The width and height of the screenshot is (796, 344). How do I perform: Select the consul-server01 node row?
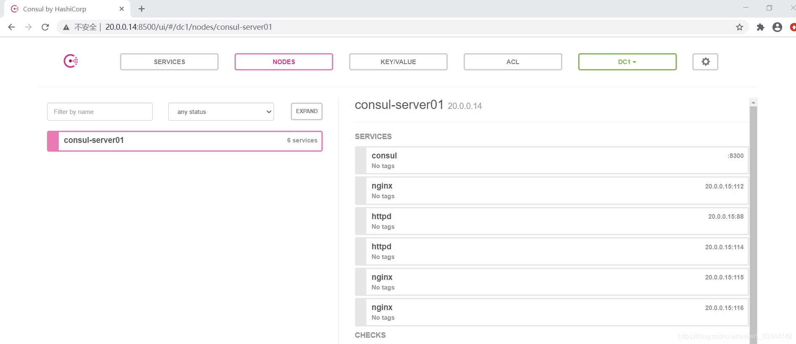point(185,141)
